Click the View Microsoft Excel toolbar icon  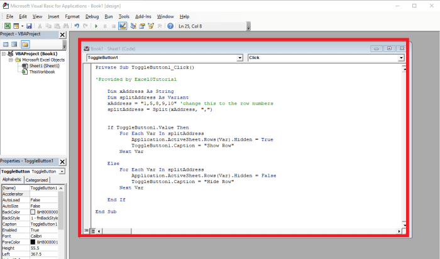tap(8, 26)
